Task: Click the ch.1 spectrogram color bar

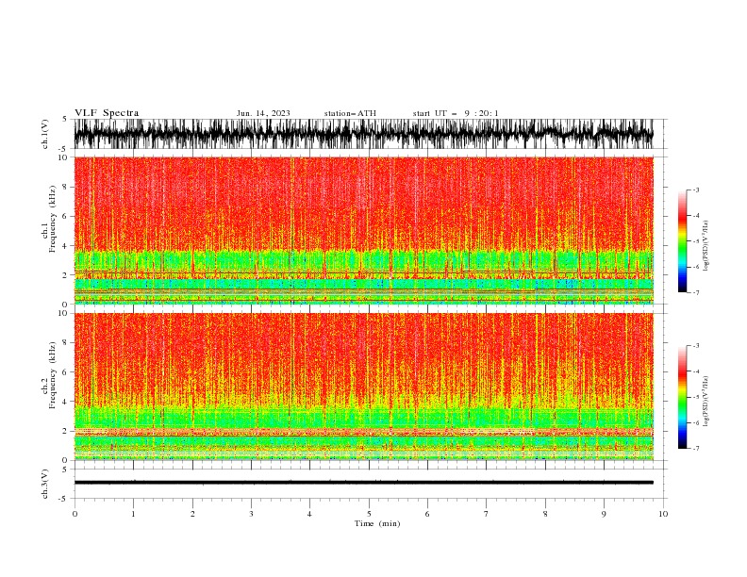Action: 682,241
